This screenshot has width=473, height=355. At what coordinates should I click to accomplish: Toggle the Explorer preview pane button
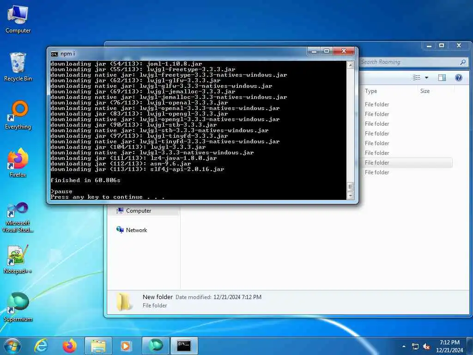(x=442, y=78)
